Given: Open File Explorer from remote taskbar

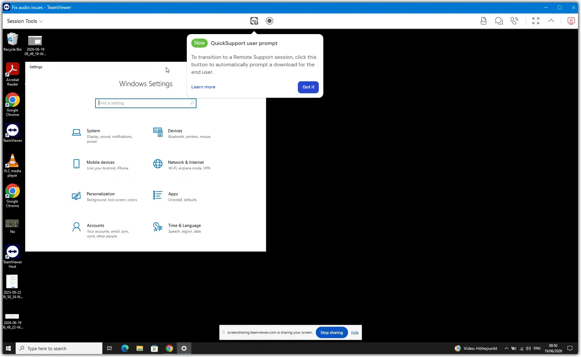Looking at the screenshot, I should (x=140, y=348).
